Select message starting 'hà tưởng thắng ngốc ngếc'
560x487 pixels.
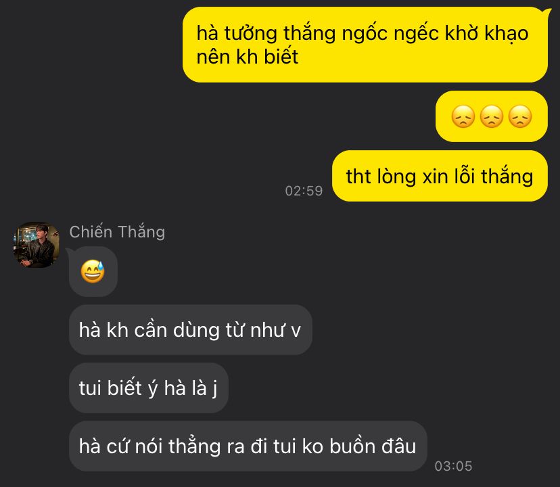tap(365, 45)
